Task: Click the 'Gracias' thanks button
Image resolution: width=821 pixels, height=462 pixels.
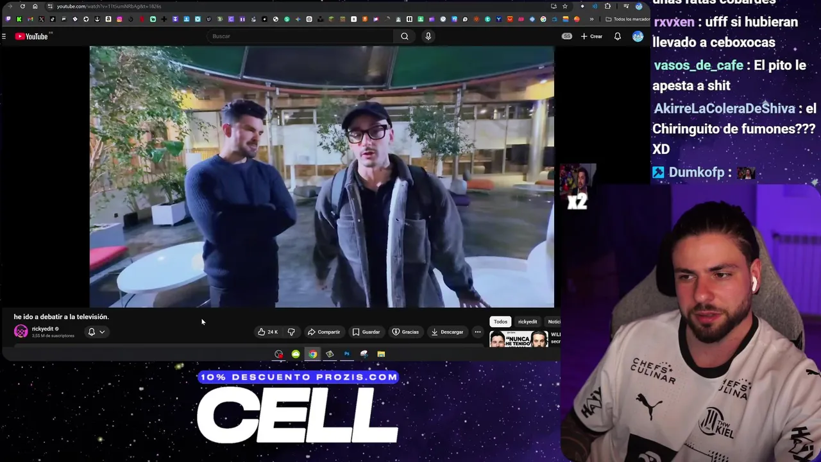Action: click(405, 332)
